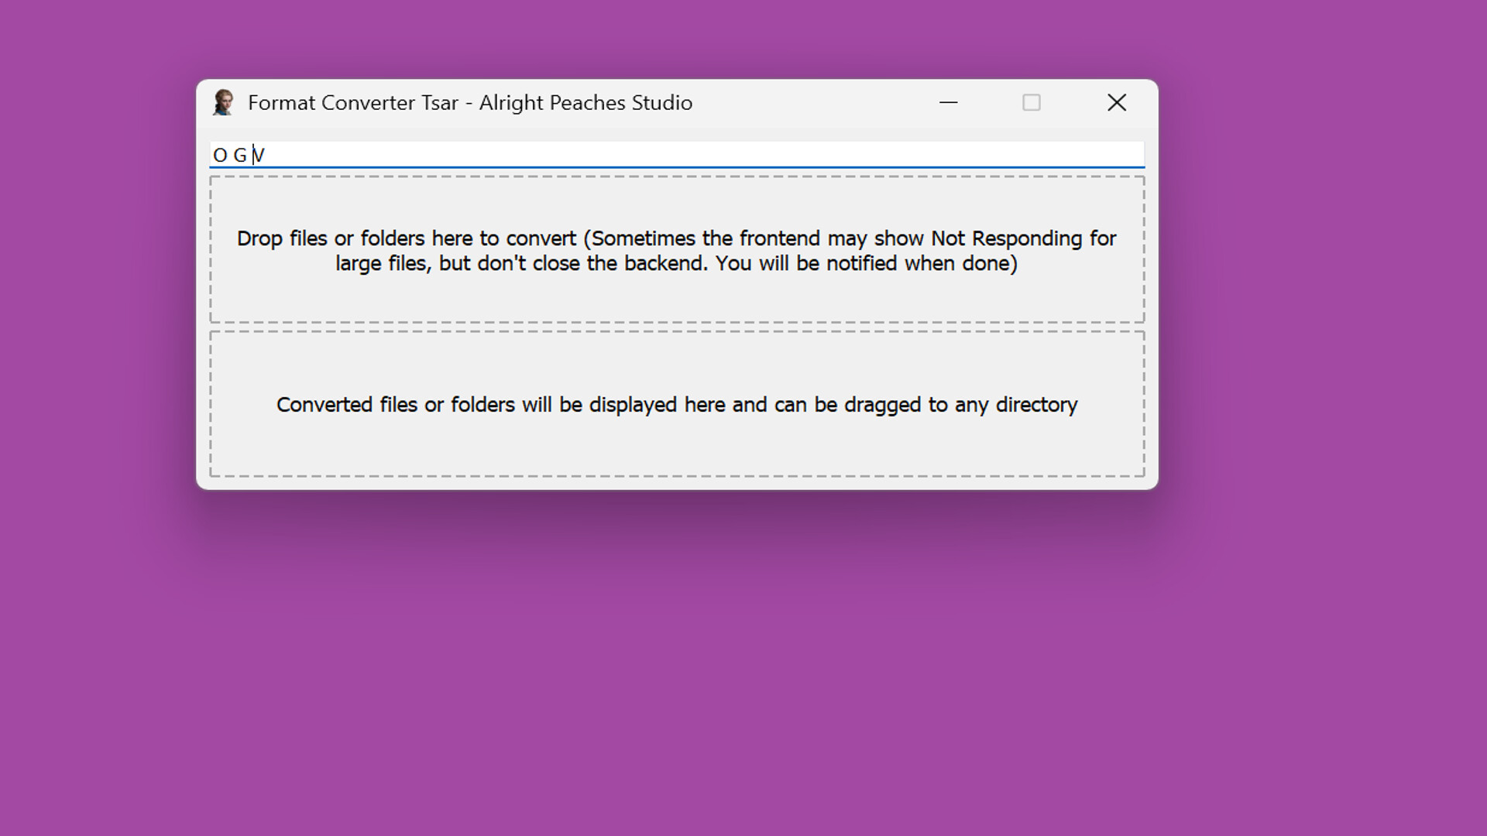Click the Format Converter Tsar app icon in titlebar
Viewport: 1487px width, 836px height.
[225, 102]
